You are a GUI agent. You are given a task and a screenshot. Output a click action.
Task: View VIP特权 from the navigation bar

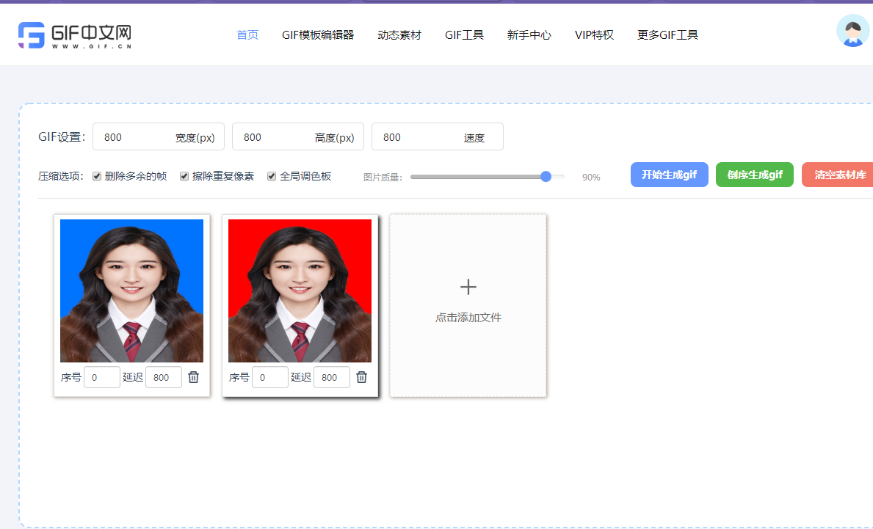pos(594,34)
